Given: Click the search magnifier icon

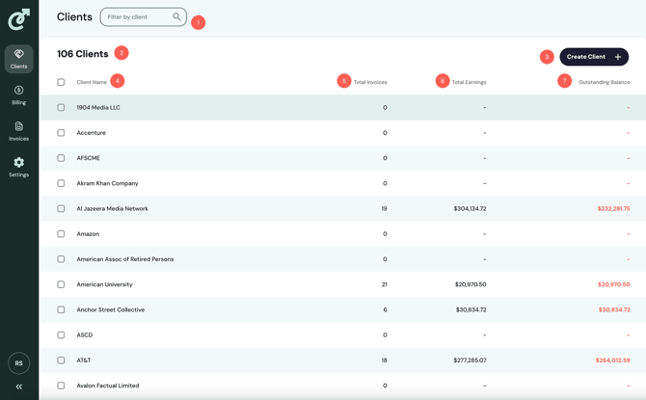Looking at the screenshot, I should click(176, 16).
